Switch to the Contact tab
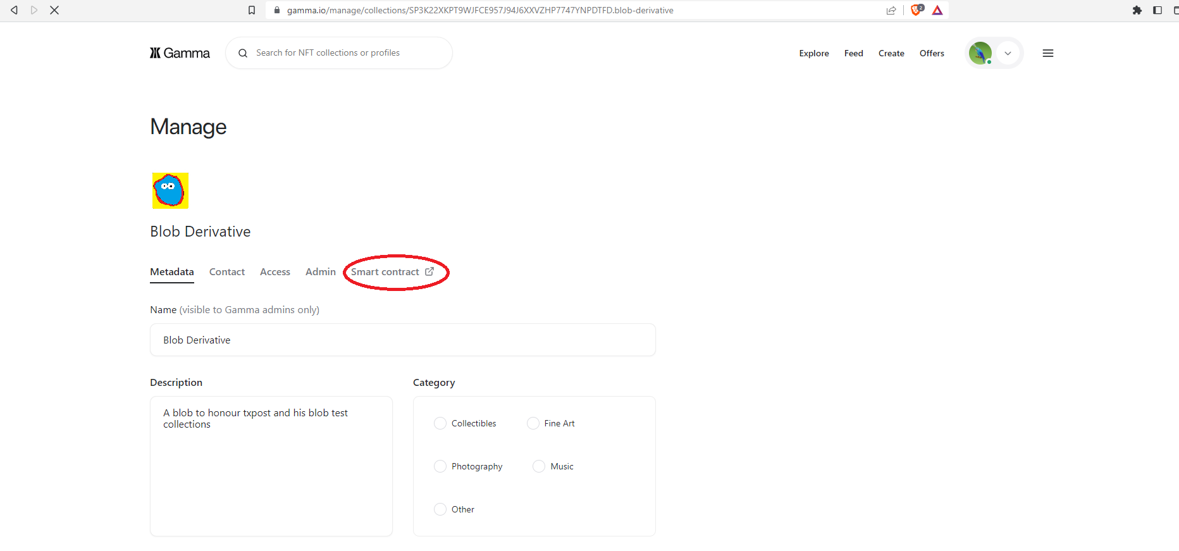 [x=227, y=272]
